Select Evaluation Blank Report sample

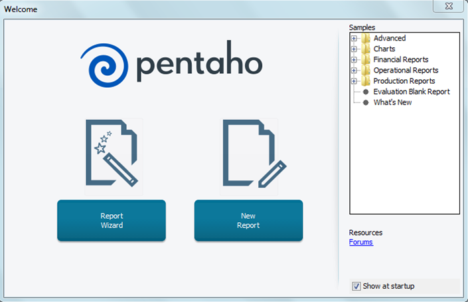(411, 92)
